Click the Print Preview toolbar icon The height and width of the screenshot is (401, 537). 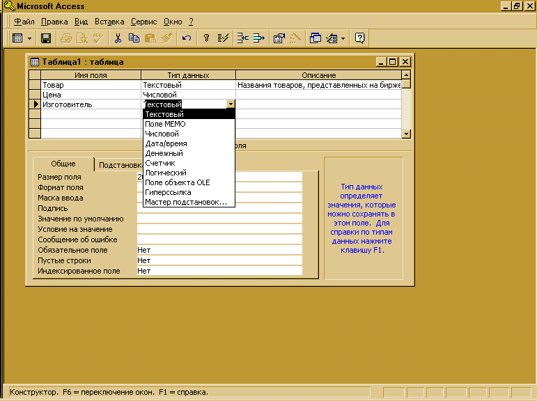82,38
